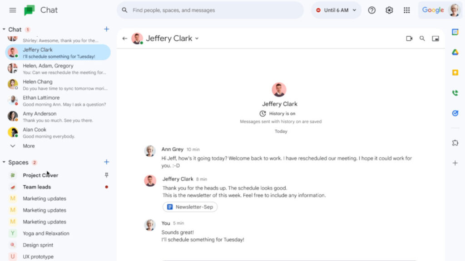Click the 'Sounds great!' message text
The height and width of the screenshot is (261, 465).
(178, 232)
